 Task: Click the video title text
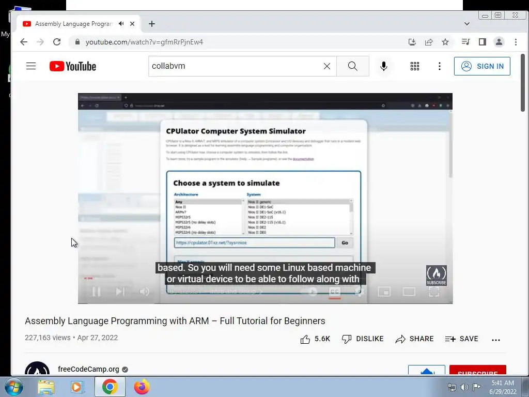[x=175, y=320]
